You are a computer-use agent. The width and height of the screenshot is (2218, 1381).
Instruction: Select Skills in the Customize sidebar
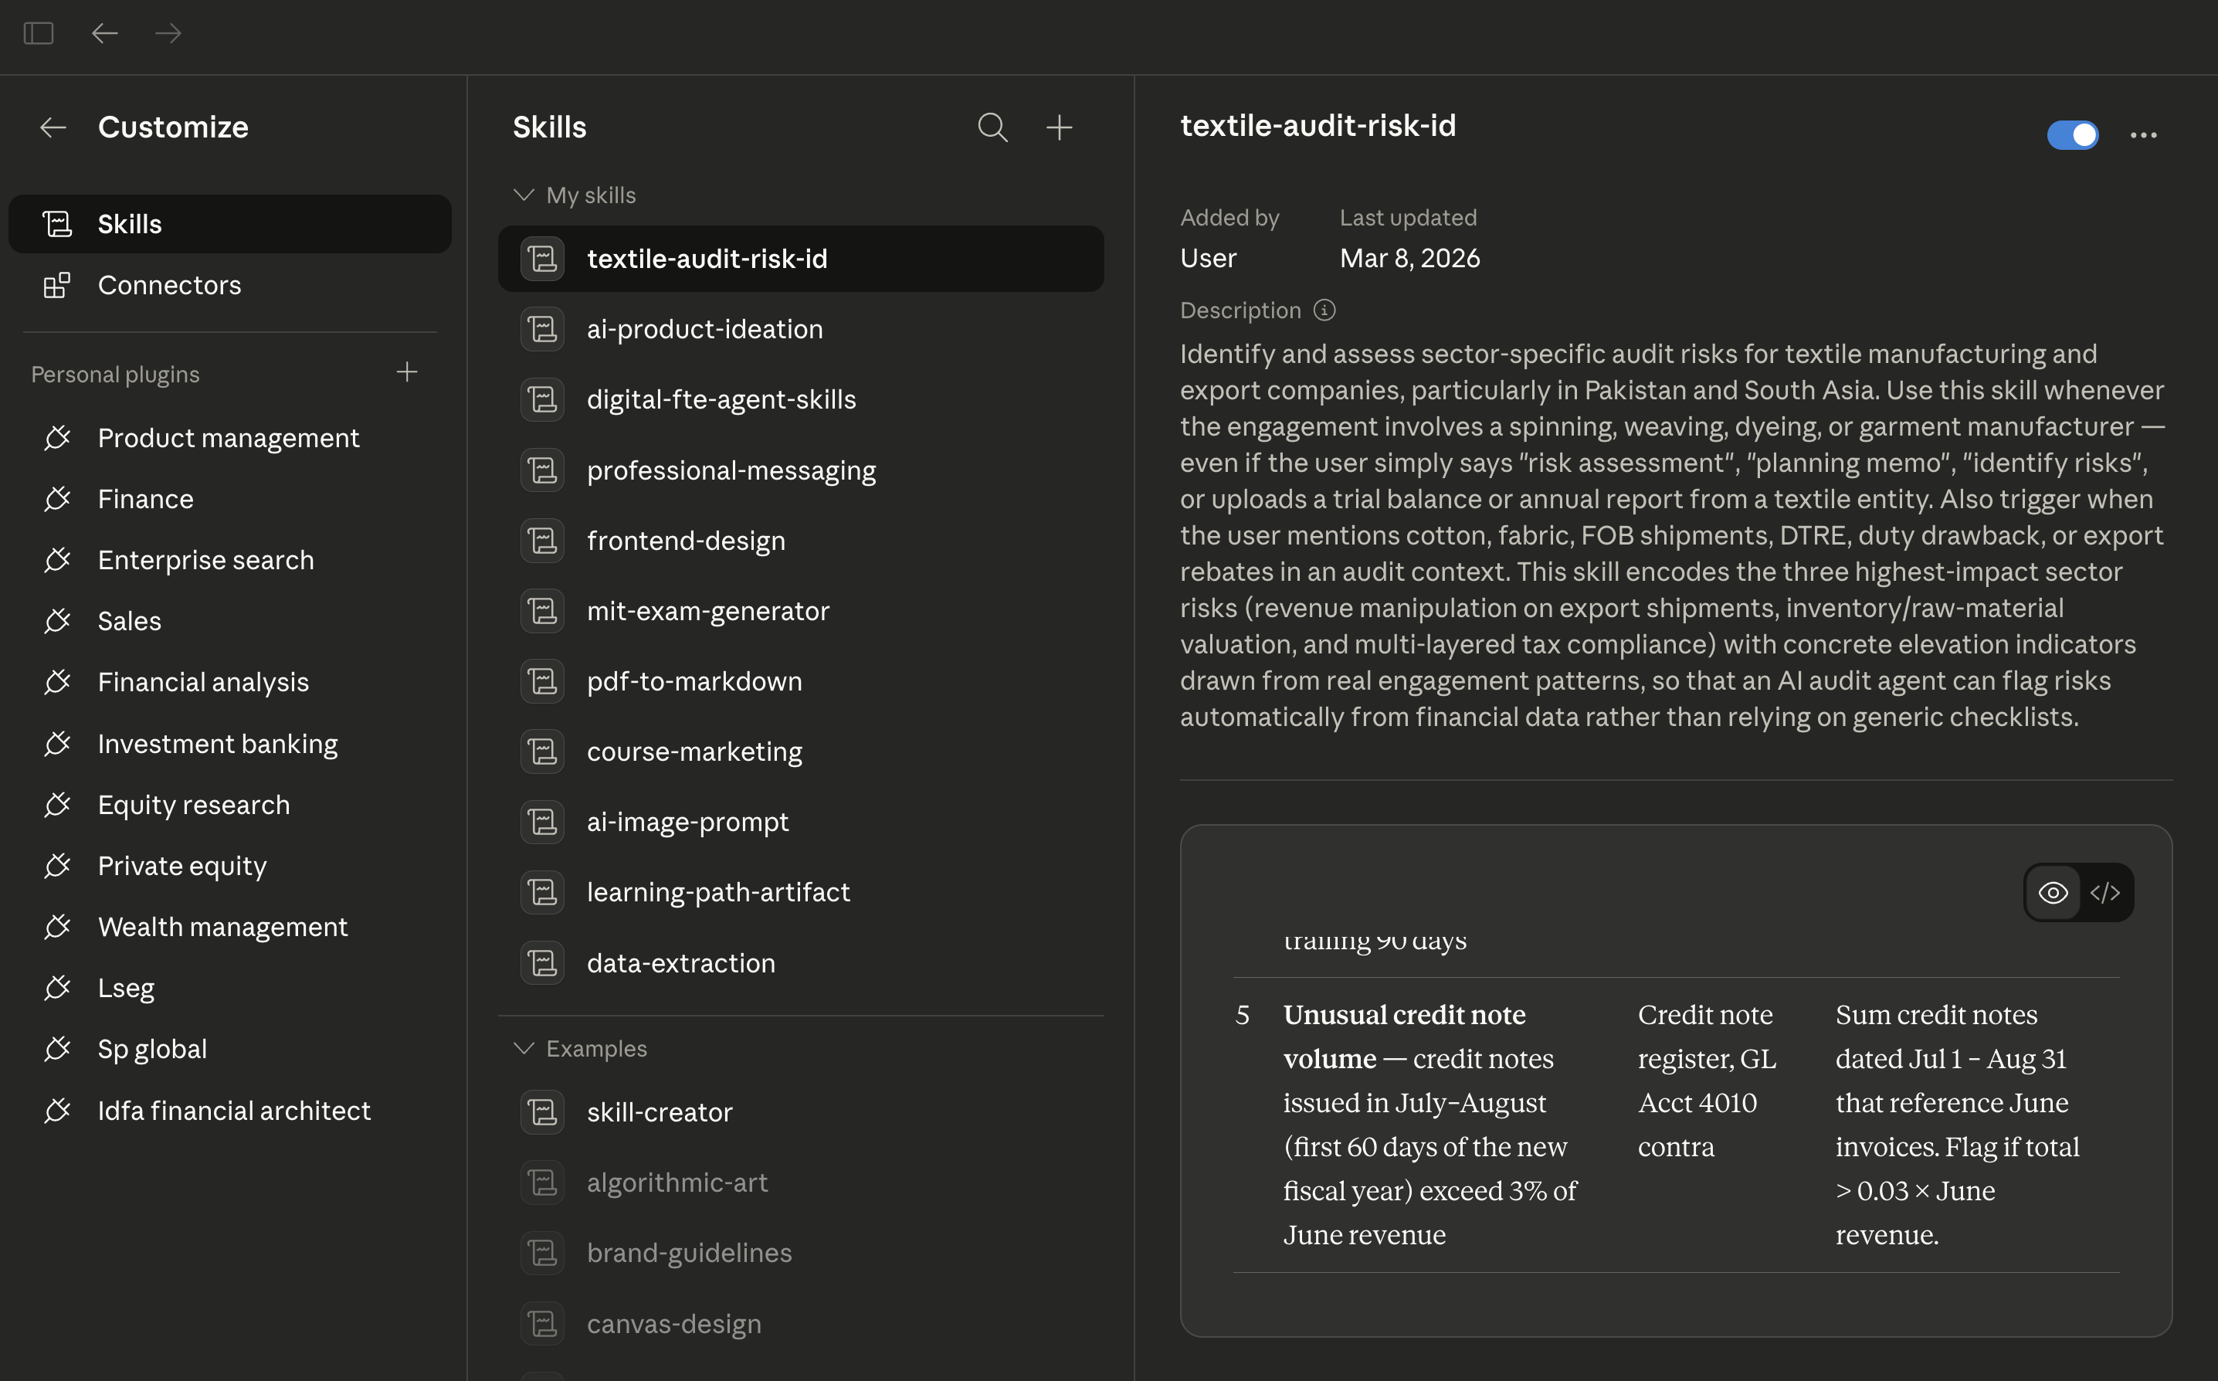click(130, 224)
